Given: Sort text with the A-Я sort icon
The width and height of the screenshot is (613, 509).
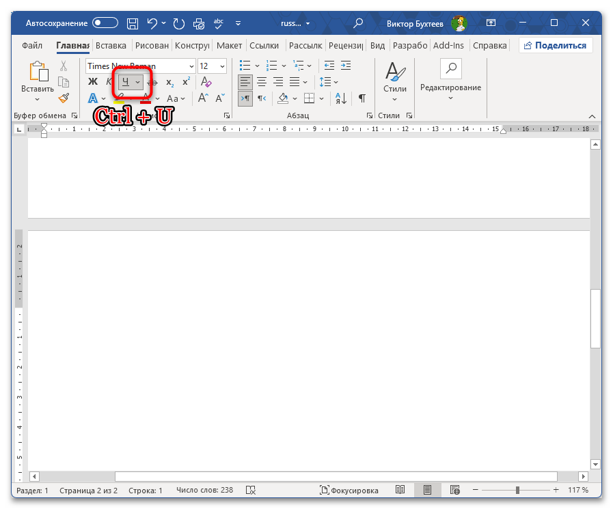Looking at the screenshot, I should coord(341,98).
